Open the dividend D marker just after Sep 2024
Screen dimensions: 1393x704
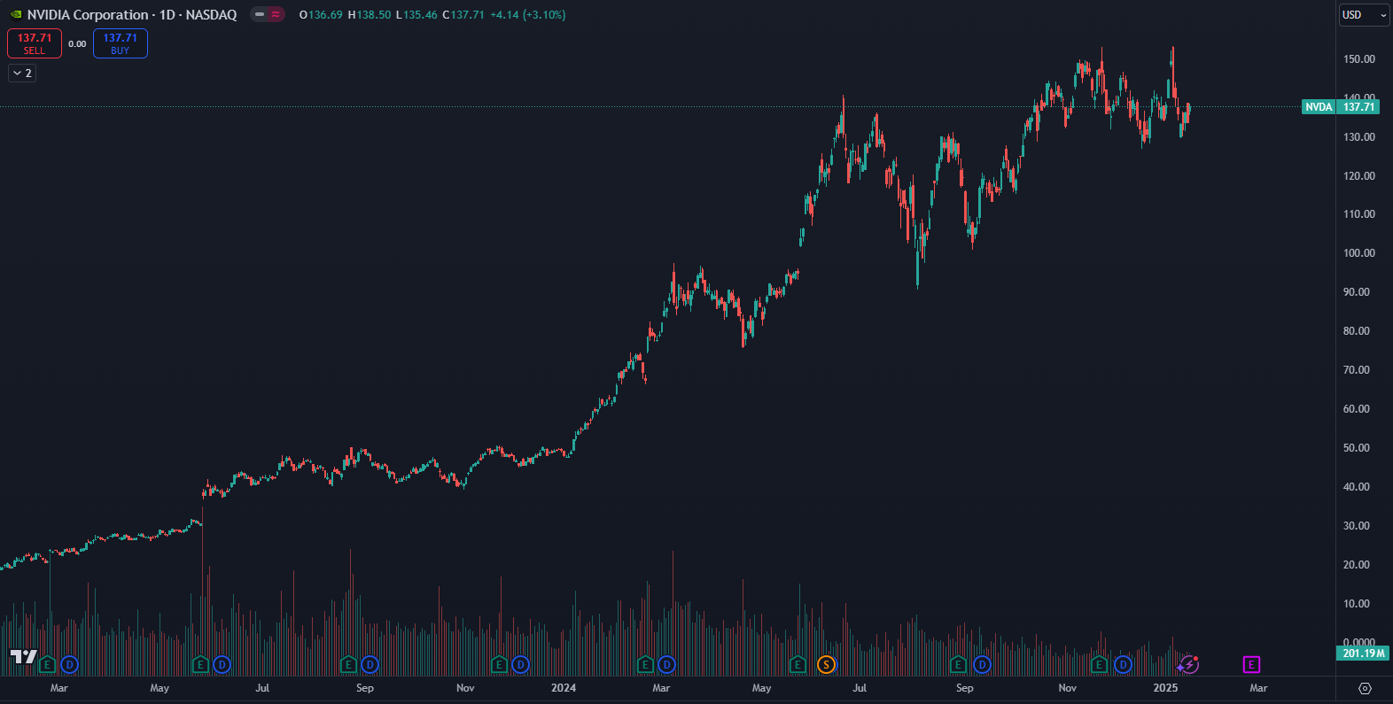pos(982,664)
